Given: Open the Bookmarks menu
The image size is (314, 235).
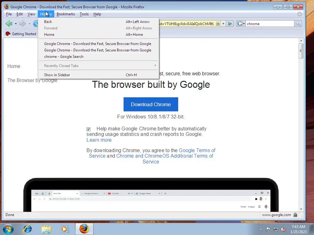Looking at the screenshot, I should click(66, 14).
